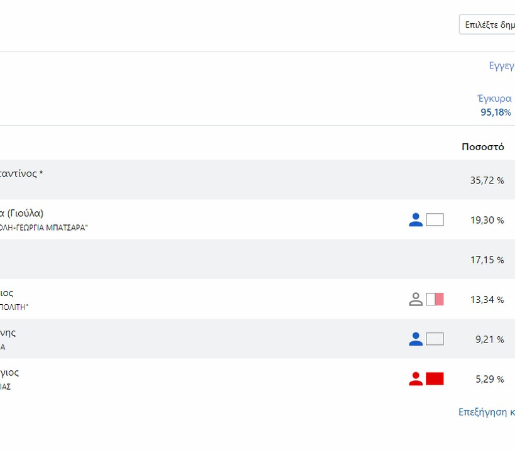Click gray outlined person icon in 13,34 % row
The height and width of the screenshot is (450, 515).
coord(415,299)
